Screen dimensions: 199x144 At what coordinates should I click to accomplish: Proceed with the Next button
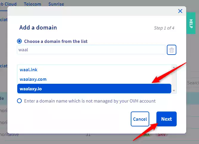tap(167, 119)
